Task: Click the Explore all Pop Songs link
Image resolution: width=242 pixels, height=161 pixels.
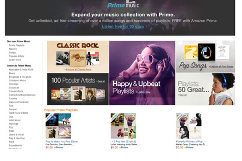Action: click(x=221, y=66)
